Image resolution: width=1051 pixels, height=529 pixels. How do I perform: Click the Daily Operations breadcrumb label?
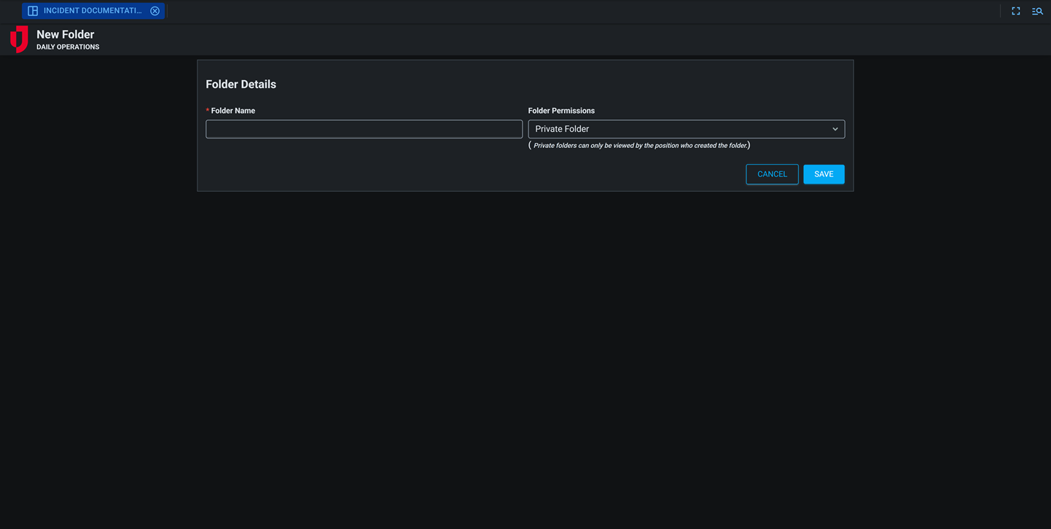68,46
